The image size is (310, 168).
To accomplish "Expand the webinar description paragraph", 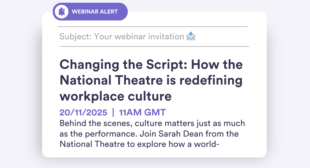I will coord(152,134).
